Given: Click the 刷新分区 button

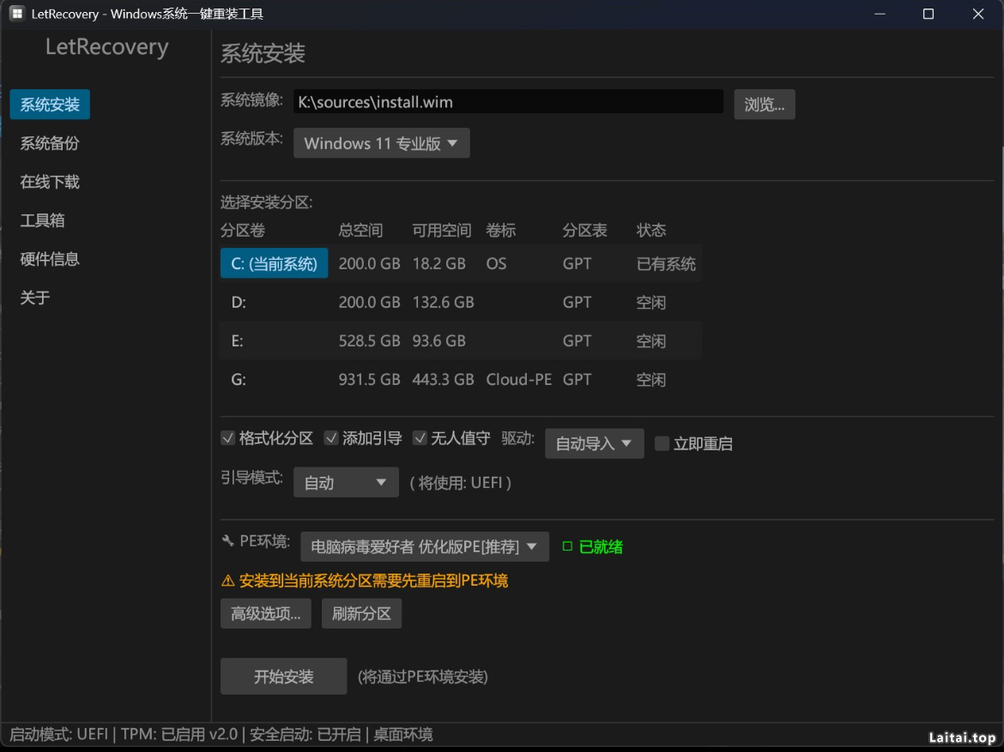Looking at the screenshot, I should 361,614.
